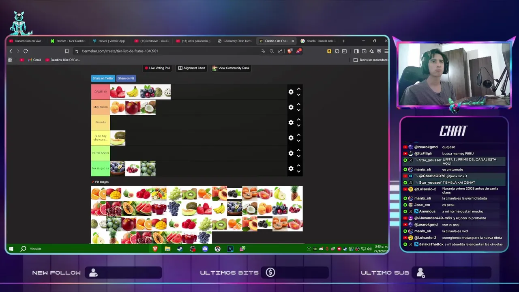Select the strawberry image in DAME 10 tier
Viewport: 519px width, 292px height.
pyautogui.click(x=118, y=92)
